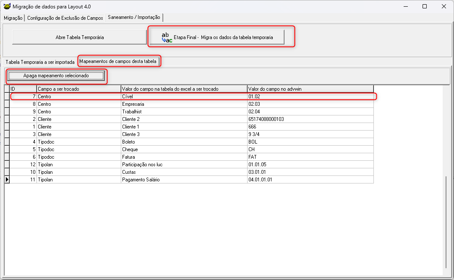Image resolution: width=454 pixels, height=280 pixels.
Task: Click the ab/ac replace icon on Etapa Final button
Action: [167, 37]
